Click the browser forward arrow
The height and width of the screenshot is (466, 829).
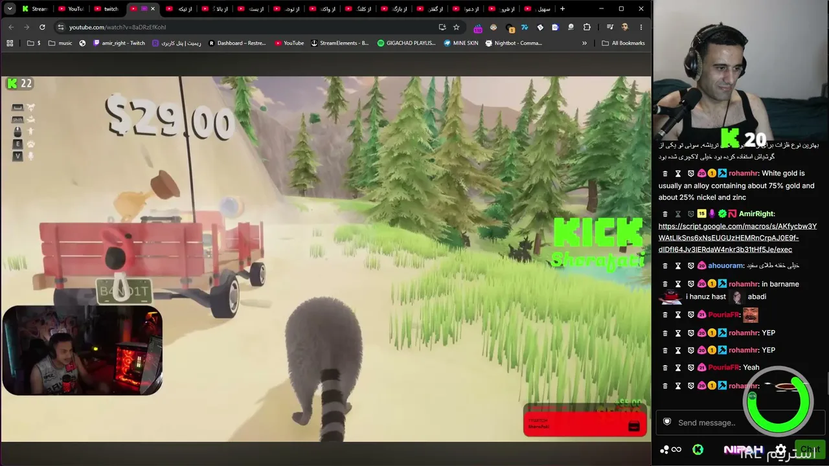27,27
